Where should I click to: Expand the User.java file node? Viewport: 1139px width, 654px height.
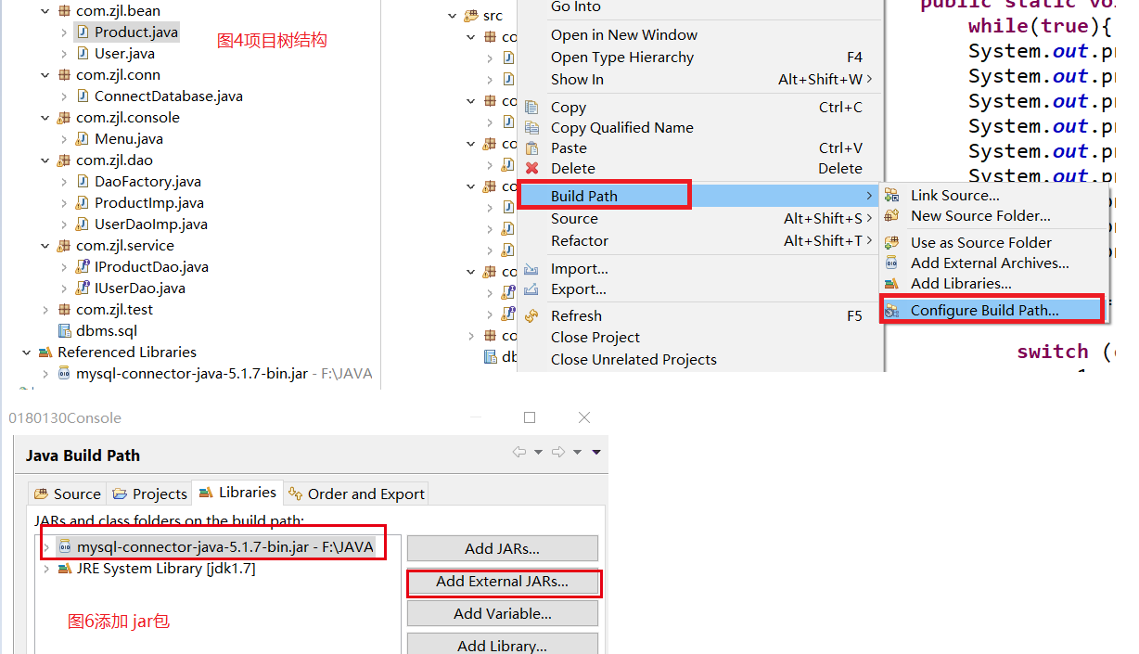tap(64, 54)
